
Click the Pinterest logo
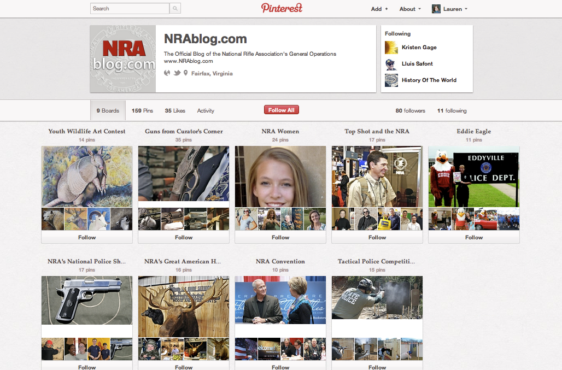tap(282, 8)
